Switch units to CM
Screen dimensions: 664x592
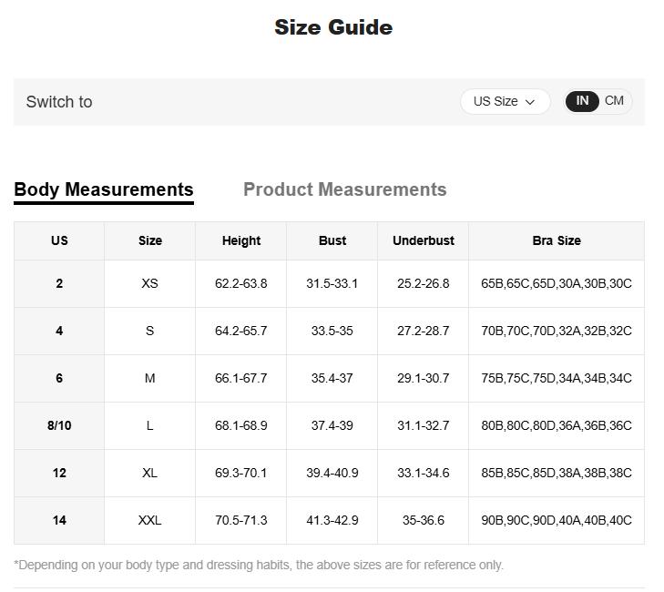(615, 101)
